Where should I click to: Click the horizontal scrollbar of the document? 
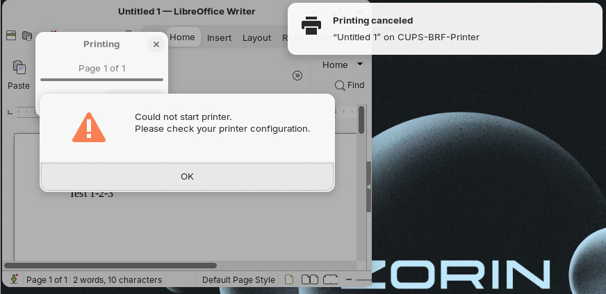pos(111,265)
